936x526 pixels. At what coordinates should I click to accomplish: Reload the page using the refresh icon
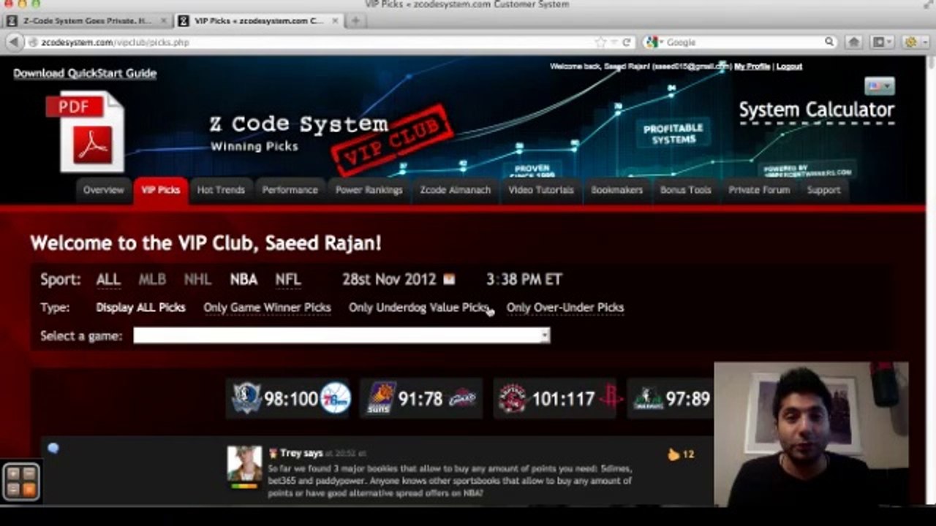coord(627,42)
